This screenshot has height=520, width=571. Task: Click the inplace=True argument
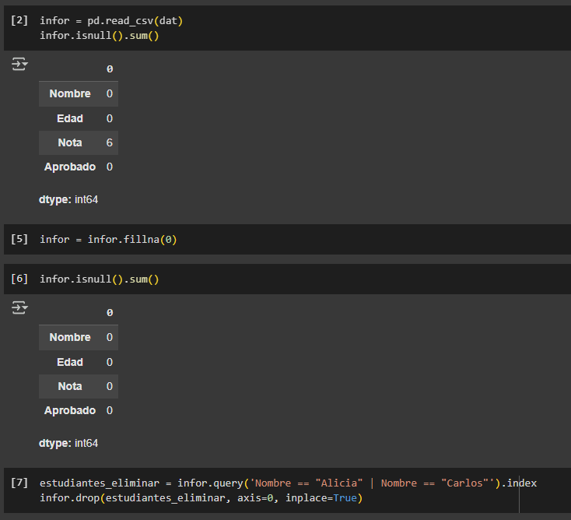pos(321,498)
